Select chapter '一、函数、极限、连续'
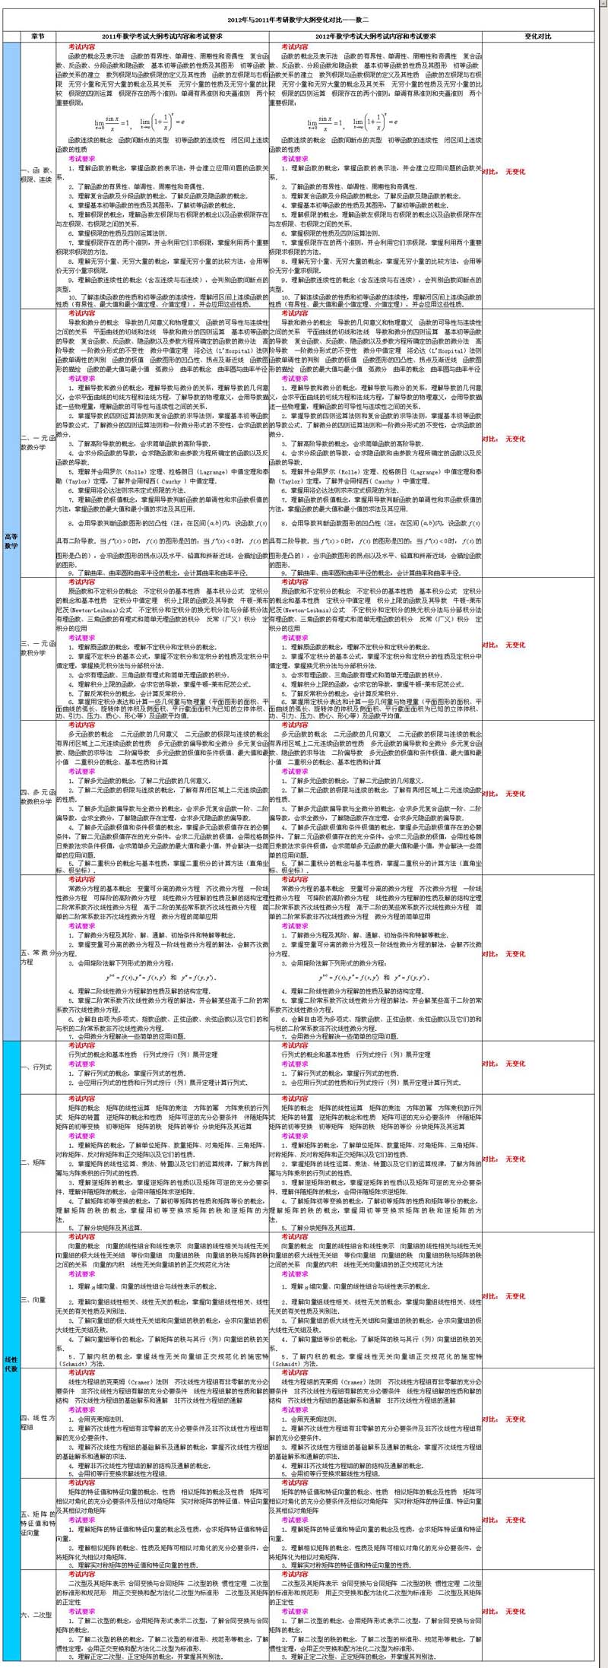Image resolution: width=608 pixels, height=1668 pixels. coord(37,175)
